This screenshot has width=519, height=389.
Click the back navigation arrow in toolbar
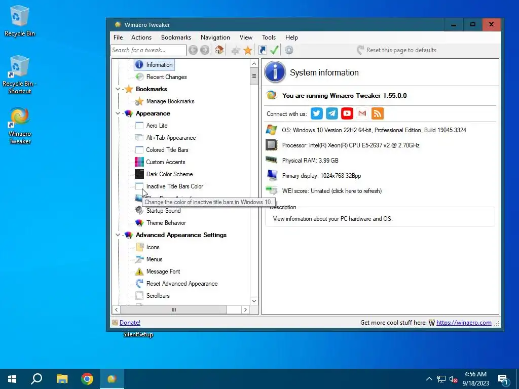193,50
